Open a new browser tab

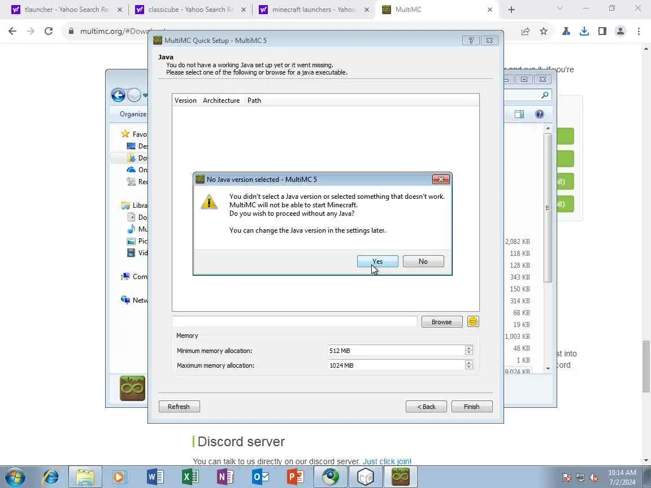tap(511, 10)
